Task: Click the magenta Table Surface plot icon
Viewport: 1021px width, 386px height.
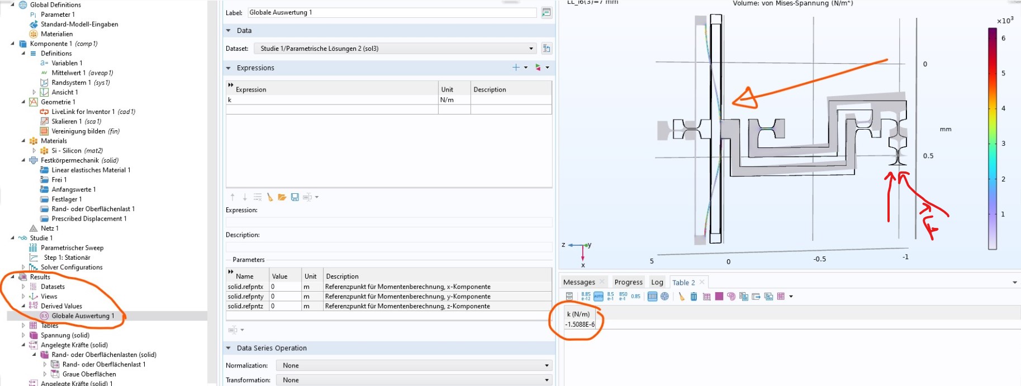Action: [719, 297]
